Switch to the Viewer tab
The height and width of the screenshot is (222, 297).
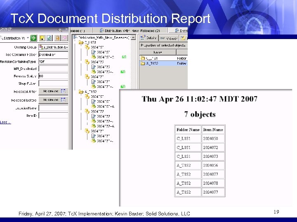pos(169,38)
